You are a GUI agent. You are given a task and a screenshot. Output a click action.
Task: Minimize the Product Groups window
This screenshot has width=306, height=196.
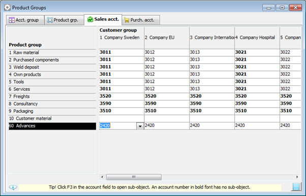[269, 8]
